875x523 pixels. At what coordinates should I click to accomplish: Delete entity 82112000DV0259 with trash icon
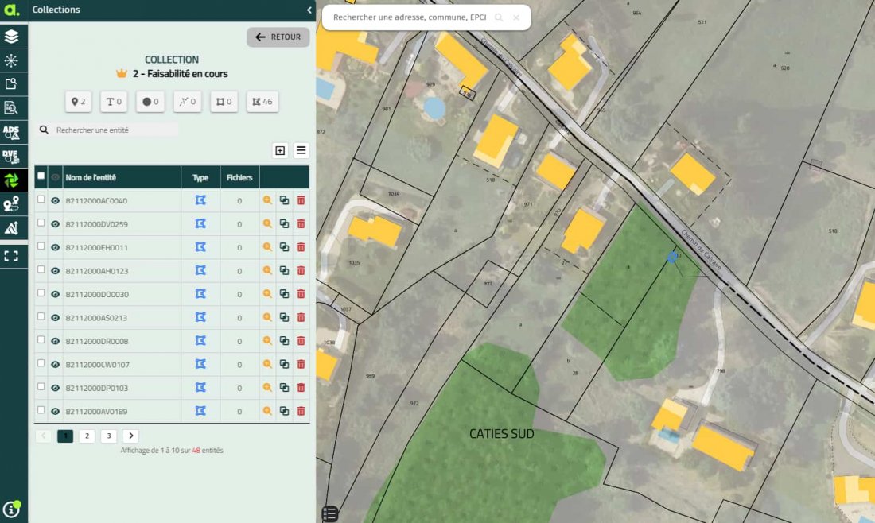301,224
